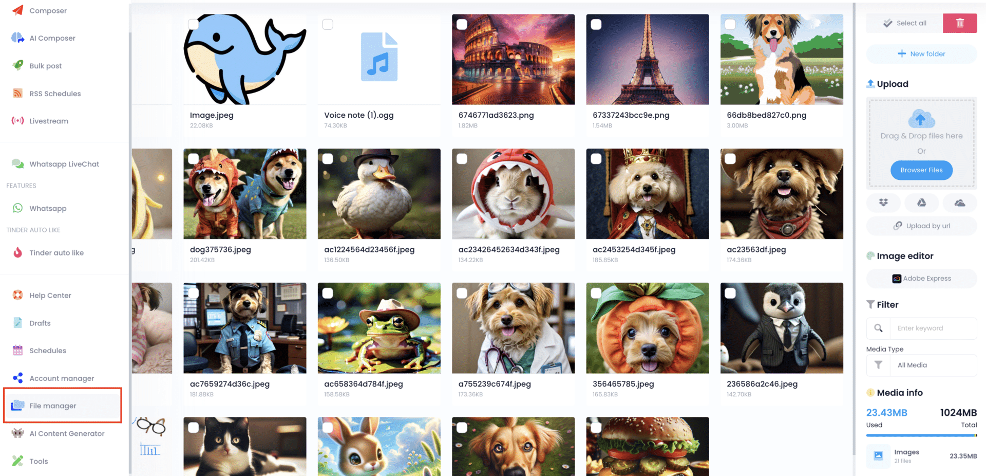This screenshot has height=476, width=986.
Task: Tick checkbox on Voice note (1).ogg
Action: (328, 24)
